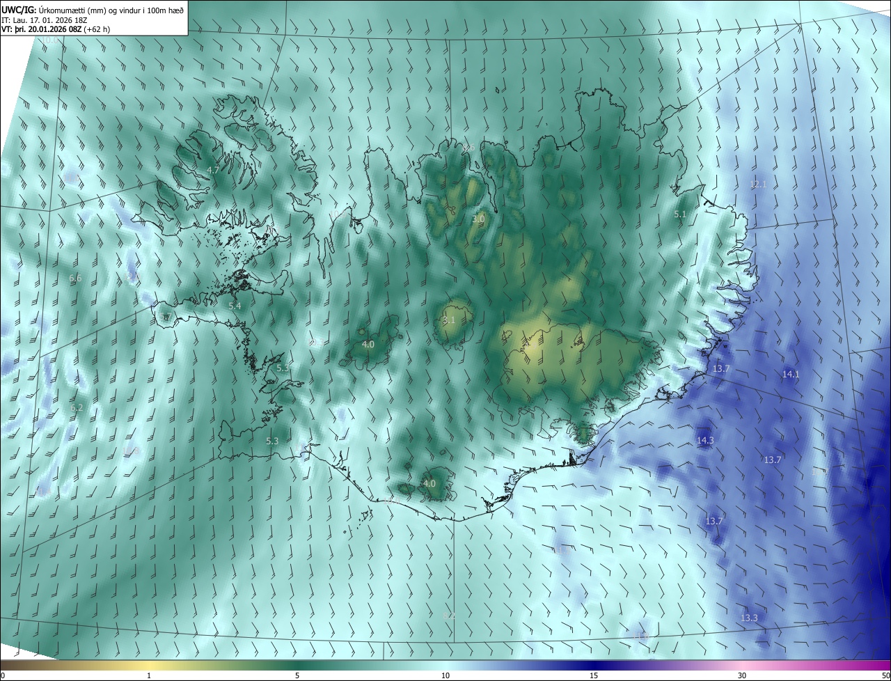Click the 1 tick on the color scale
Screen dimensions: 891x681
149,675
